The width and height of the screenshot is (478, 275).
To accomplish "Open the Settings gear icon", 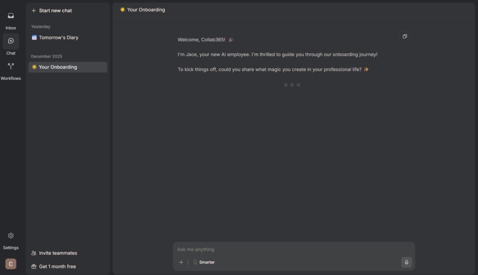I will point(11,236).
